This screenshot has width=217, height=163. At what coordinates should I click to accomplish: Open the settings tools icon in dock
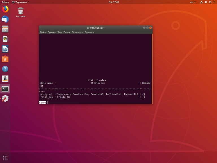click(5, 98)
